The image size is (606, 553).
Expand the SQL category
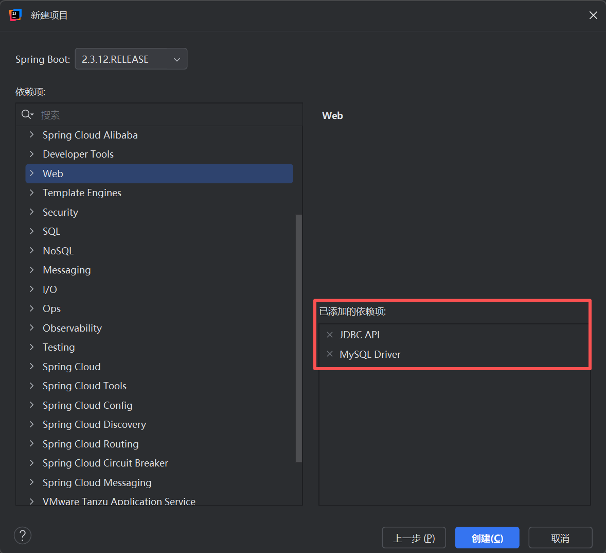[x=32, y=231]
